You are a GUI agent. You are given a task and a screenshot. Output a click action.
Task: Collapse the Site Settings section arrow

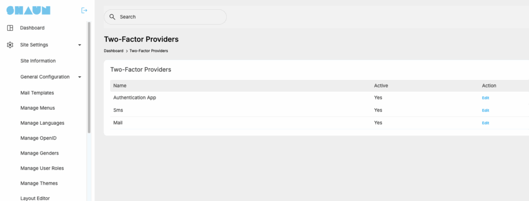(80, 45)
